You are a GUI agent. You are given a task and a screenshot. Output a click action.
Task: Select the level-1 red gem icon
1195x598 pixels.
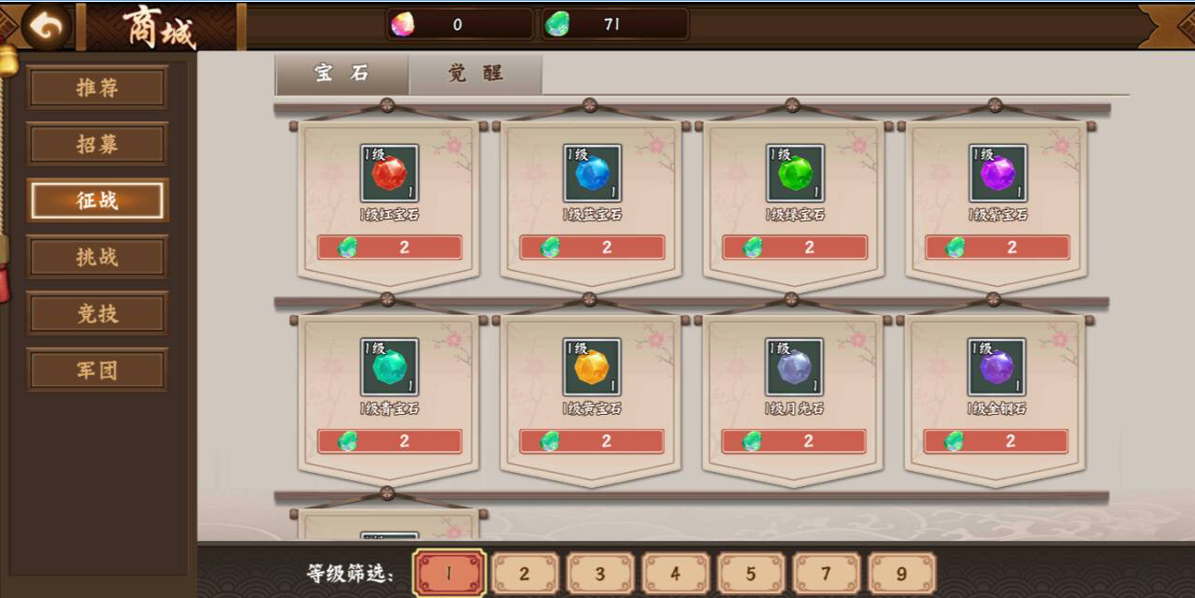coord(389,173)
